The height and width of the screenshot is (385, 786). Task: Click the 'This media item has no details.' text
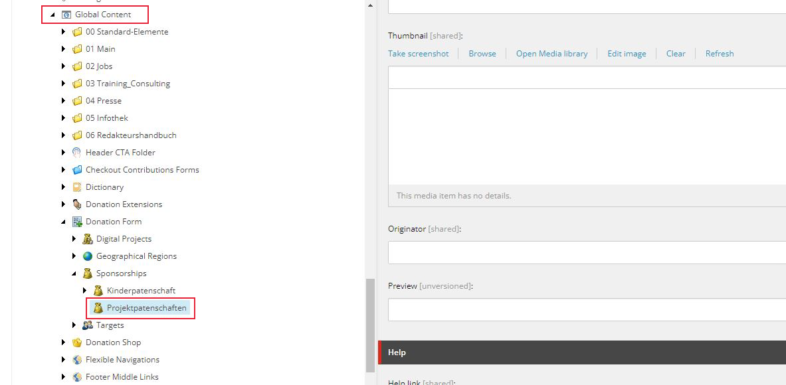coord(454,196)
